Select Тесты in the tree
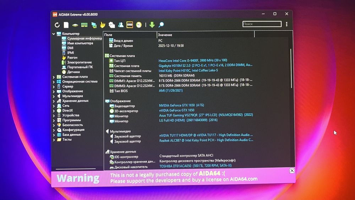This screenshot has width=355, height=200. tap(67, 140)
